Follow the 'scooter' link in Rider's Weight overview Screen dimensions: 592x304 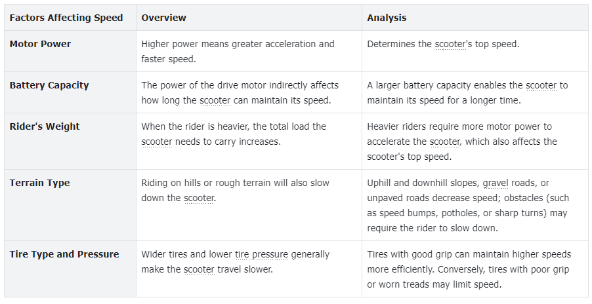tap(157, 142)
